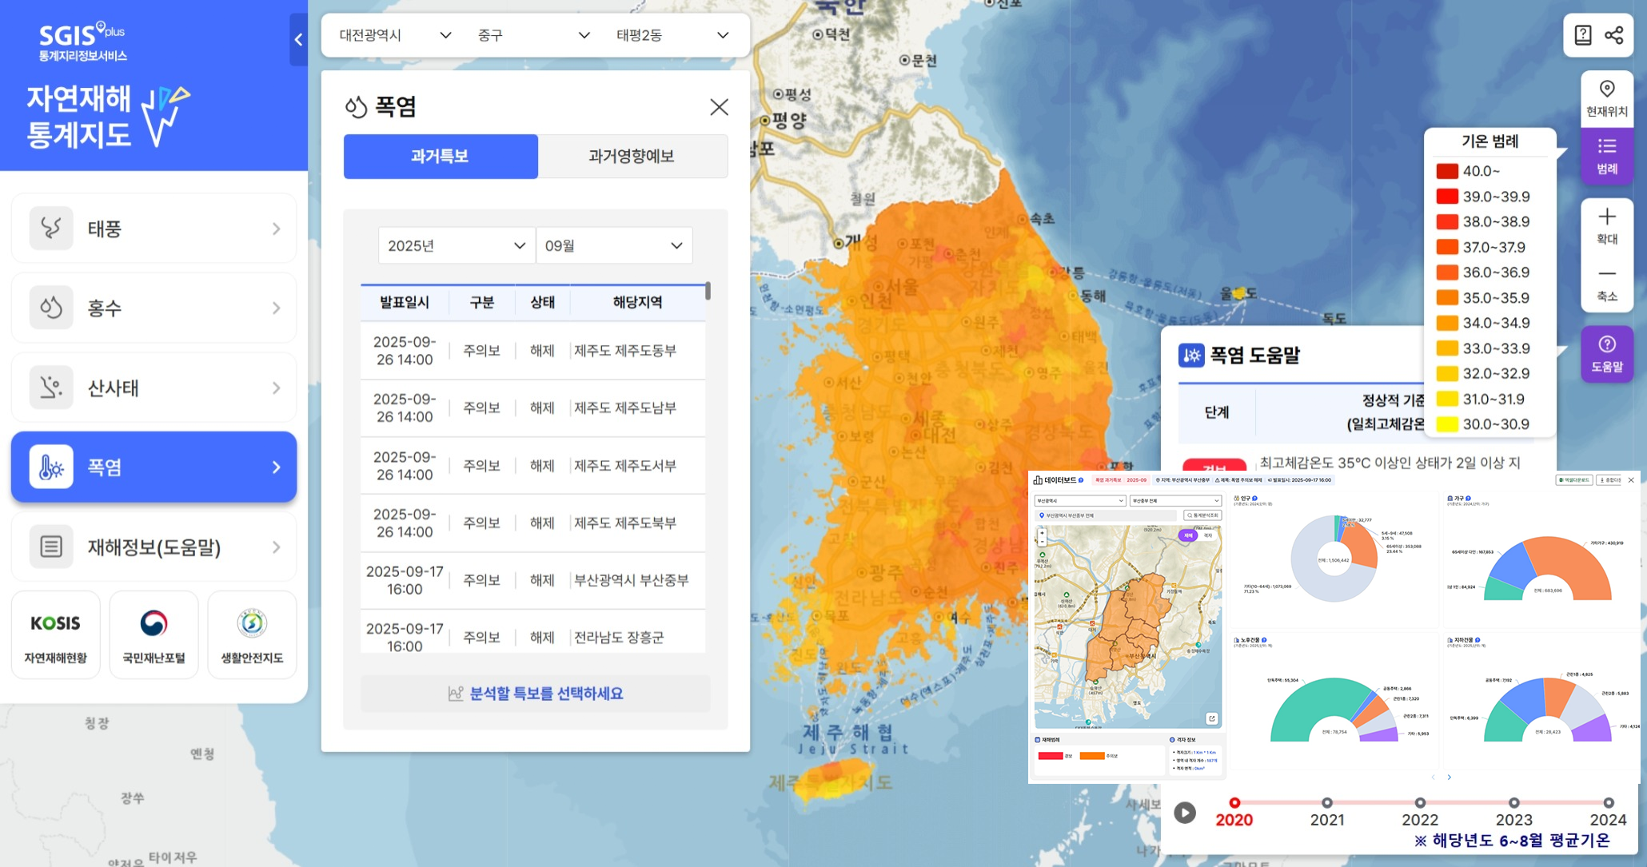This screenshot has width=1647, height=867.
Task: Select the 부산광역시 부산중부 alert row
Action: pyautogui.click(x=532, y=580)
